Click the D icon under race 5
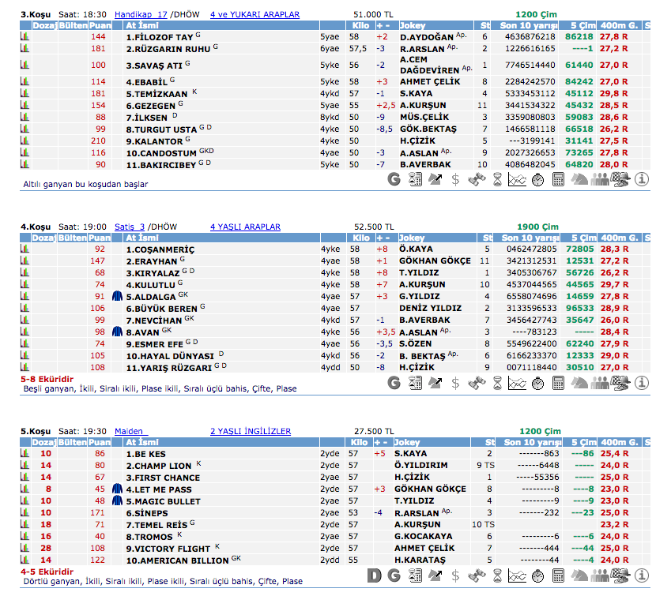Viewport: 671px width, 596px height. pyautogui.click(x=375, y=576)
